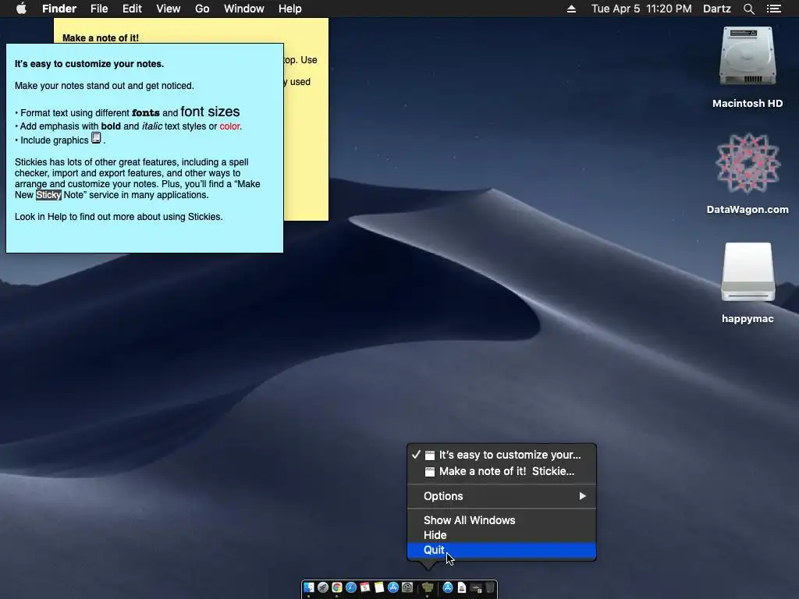
Task: Open DataWagon.com desktop icon
Action: pos(748,163)
